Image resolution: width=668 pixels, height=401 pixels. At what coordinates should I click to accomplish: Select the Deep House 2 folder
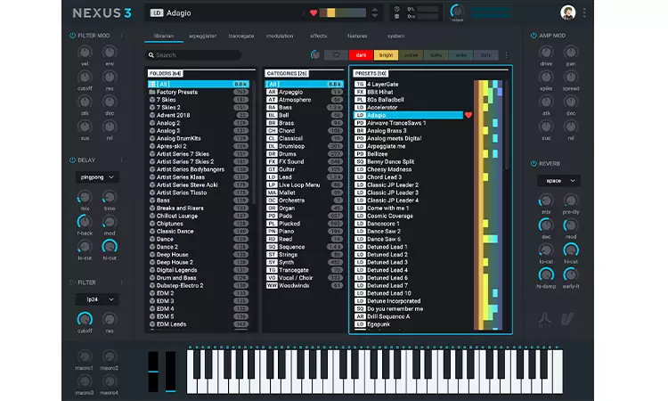(199, 263)
